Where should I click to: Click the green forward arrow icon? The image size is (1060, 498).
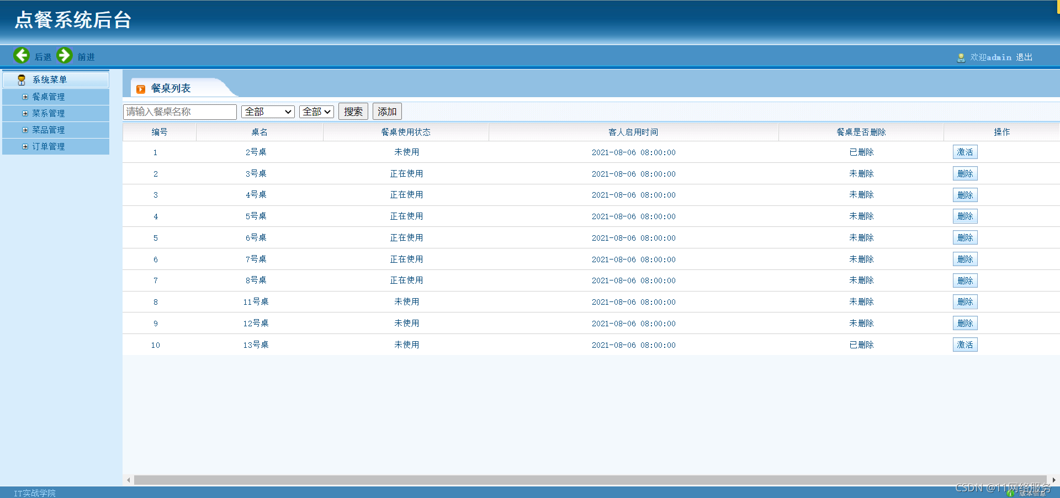click(x=65, y=55)
